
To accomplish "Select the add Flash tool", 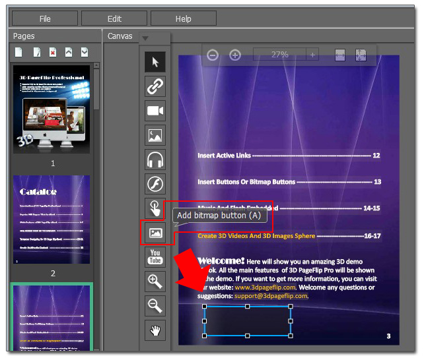I will click(x=155, y=184).
